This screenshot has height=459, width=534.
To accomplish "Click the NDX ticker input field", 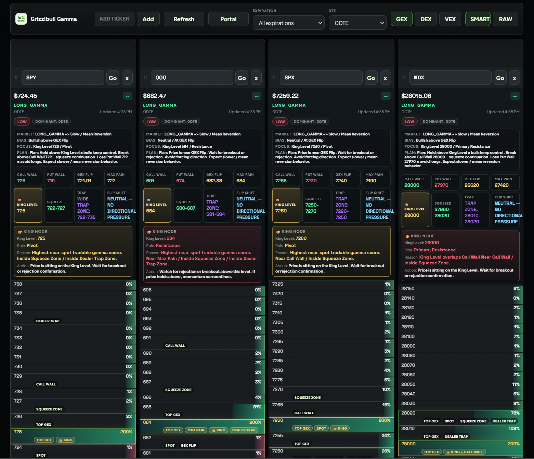I will pos(450,78).
